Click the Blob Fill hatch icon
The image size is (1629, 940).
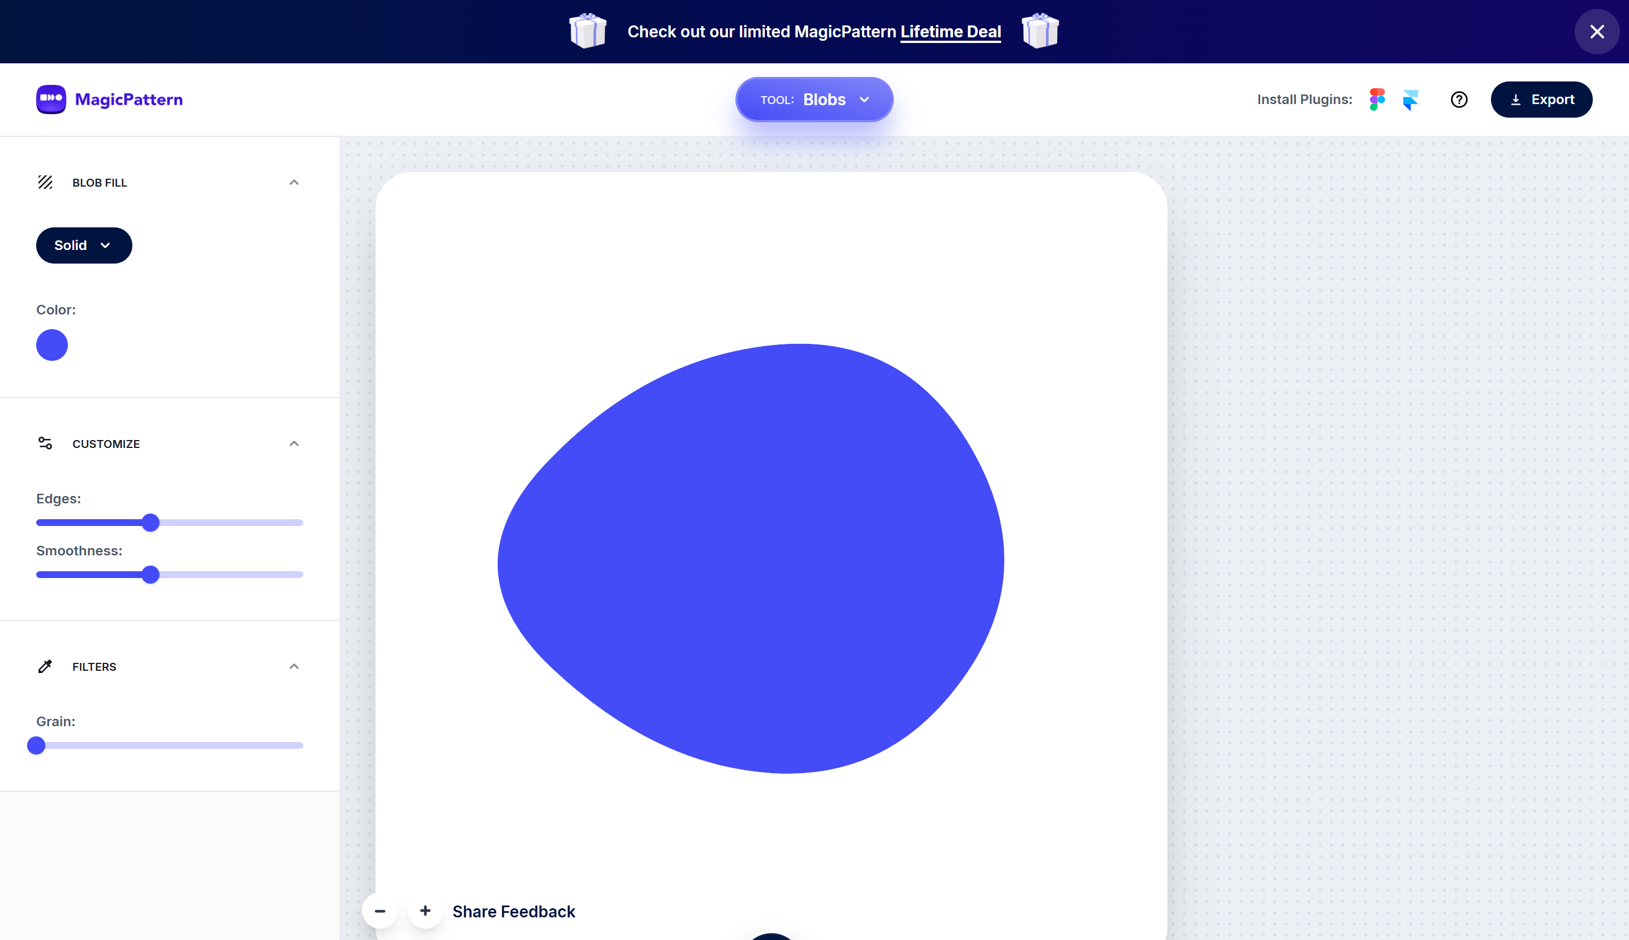pyautogui.click(x=46, y=183)
